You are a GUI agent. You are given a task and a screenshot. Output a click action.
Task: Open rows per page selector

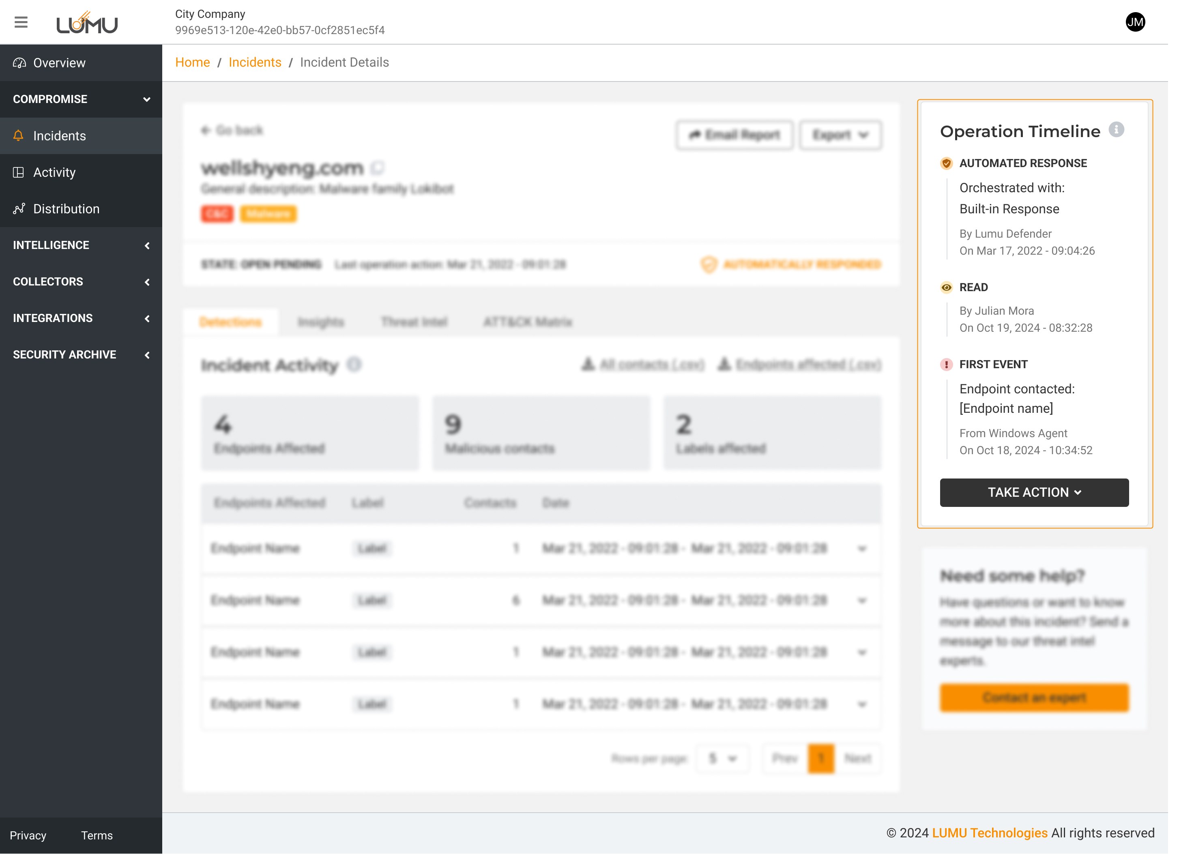tap(722, 758)
